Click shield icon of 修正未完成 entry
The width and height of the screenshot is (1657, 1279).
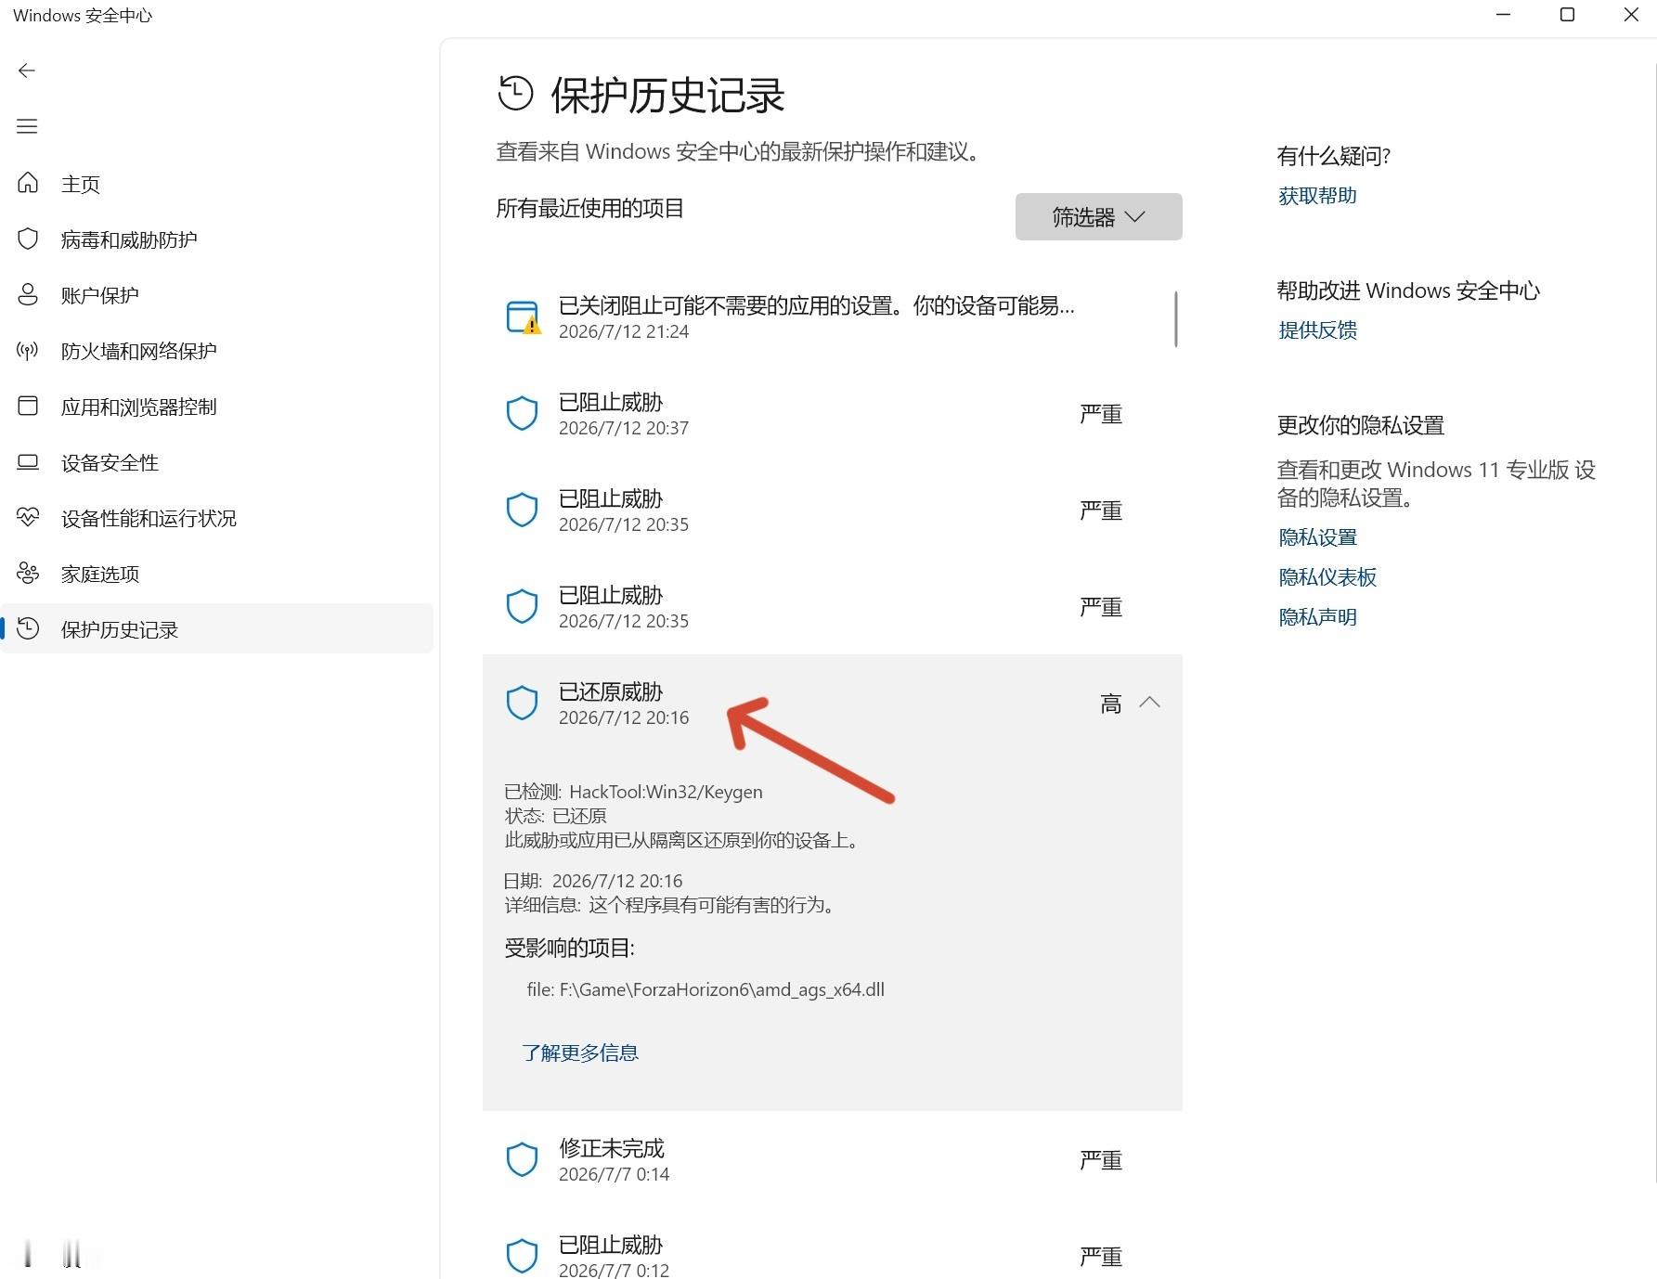click(x=522, y=1159)
